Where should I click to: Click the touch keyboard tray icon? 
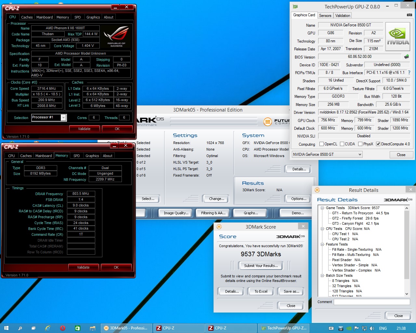pyautogui.click(x=331, y=328)
